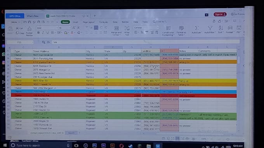Screen dimensions: 264x148
Task: Click the Windows Start button
Action: pyautogui.click(x=5, y=145)
